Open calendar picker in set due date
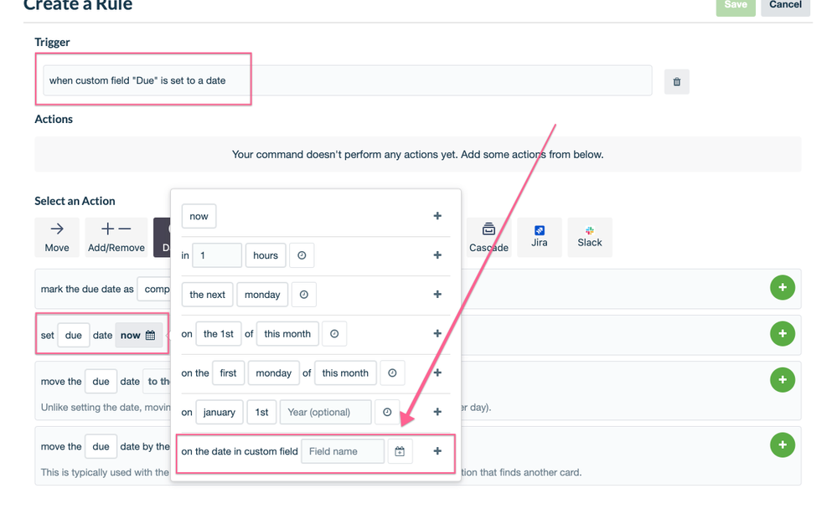Image resolution: width=837 pixels, height=519 pixels. (139, 336)
